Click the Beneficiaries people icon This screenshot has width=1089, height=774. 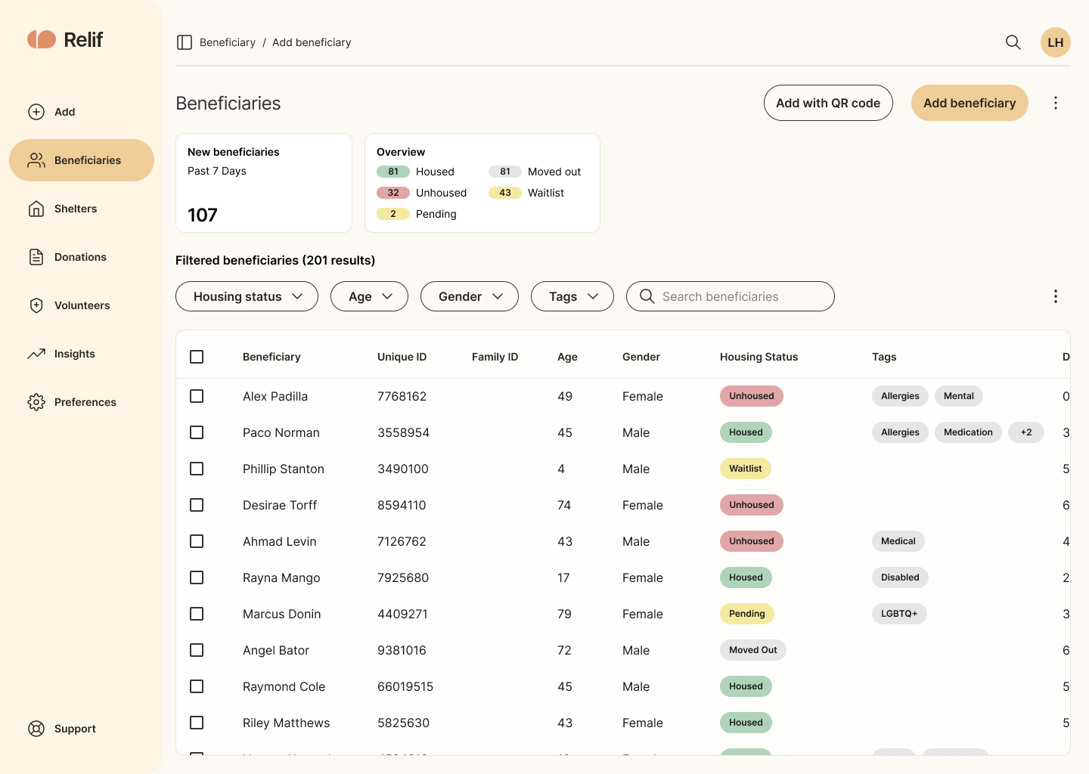tap(36, 160)
